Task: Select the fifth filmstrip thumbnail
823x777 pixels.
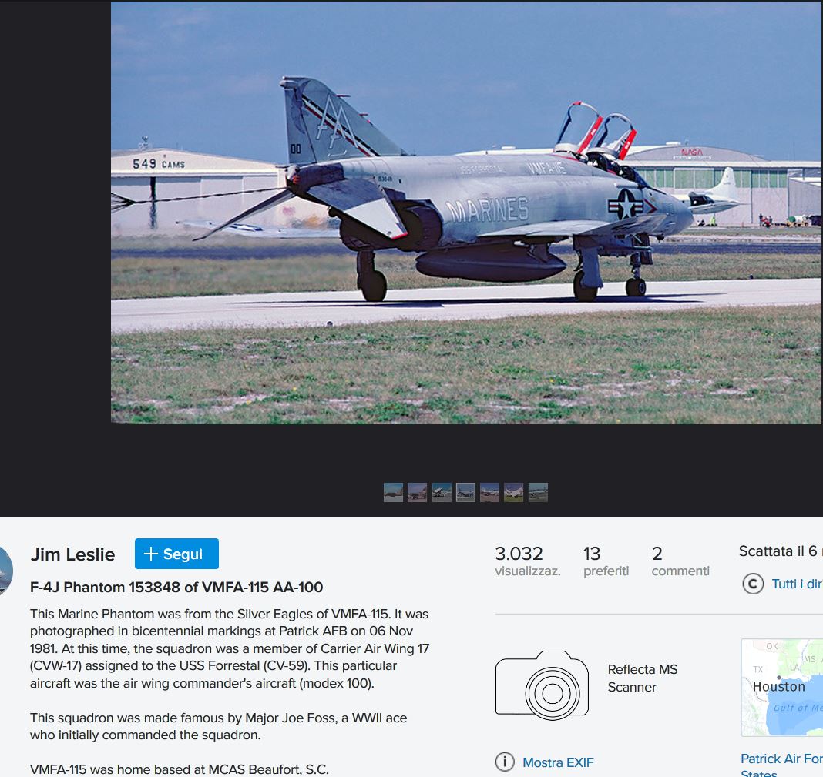Action: pyautogui.click(x=489, y=493)
